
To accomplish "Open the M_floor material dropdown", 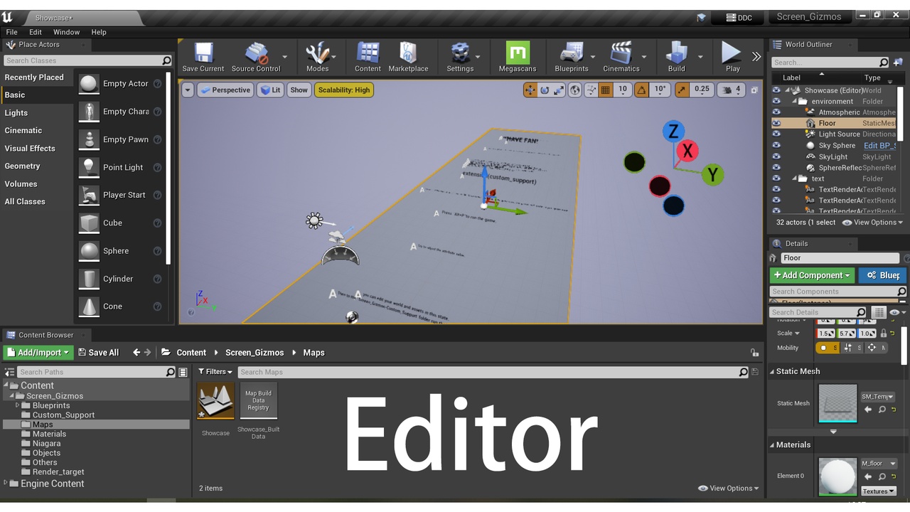I will (x=879, y=464).
